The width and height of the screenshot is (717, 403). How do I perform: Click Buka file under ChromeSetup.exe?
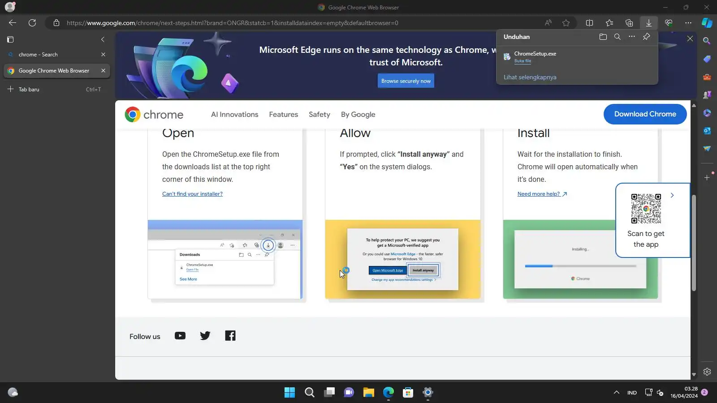(x=523, y=61)
